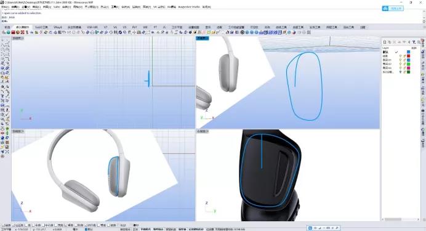Click the multicolor render ball toolbar icon
The image size is (426, 231).
pos(294,32)
